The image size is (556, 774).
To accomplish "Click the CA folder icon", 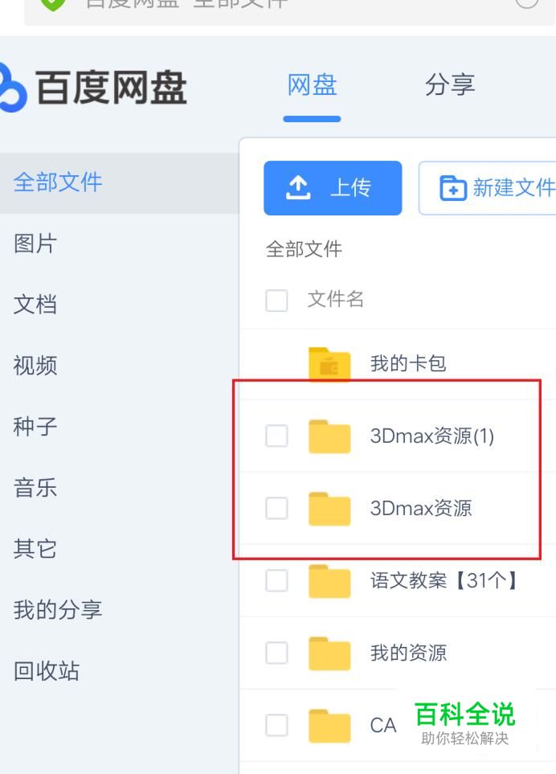I will [329, 726].
